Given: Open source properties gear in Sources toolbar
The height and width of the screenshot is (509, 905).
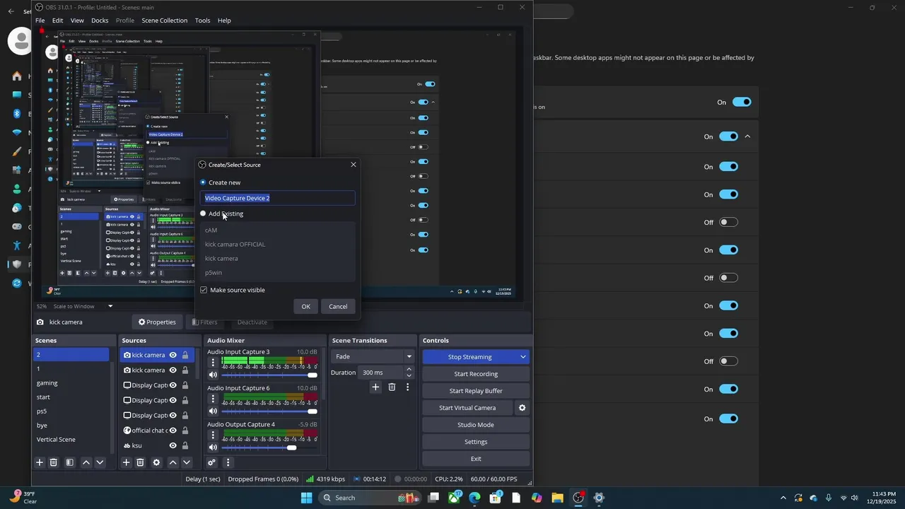Looking at the screenshot, I should [x=156, y=462].
